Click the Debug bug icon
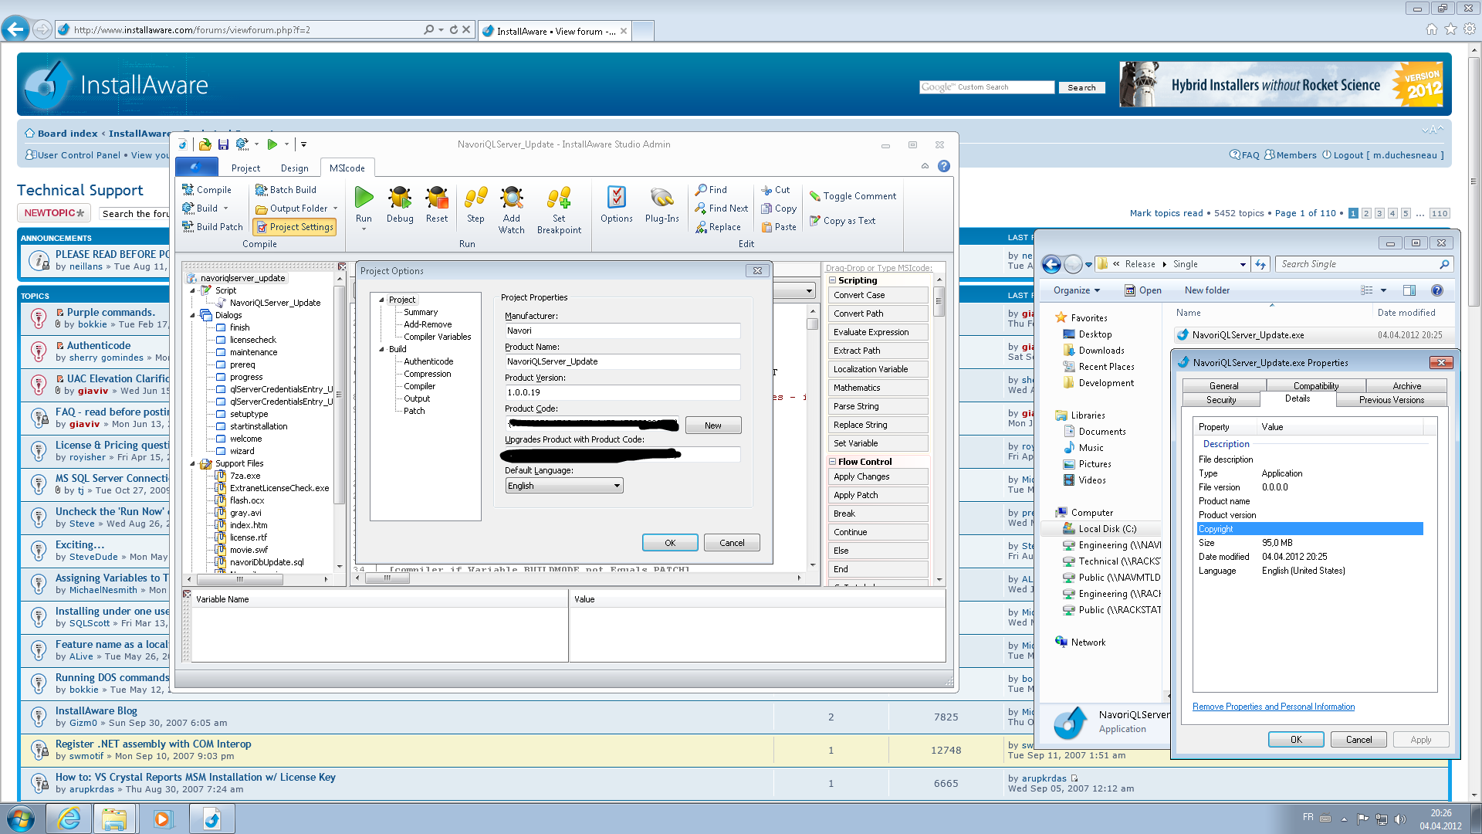The height and width of the screenshot is (834, 1482). click(x=400, y=198)
